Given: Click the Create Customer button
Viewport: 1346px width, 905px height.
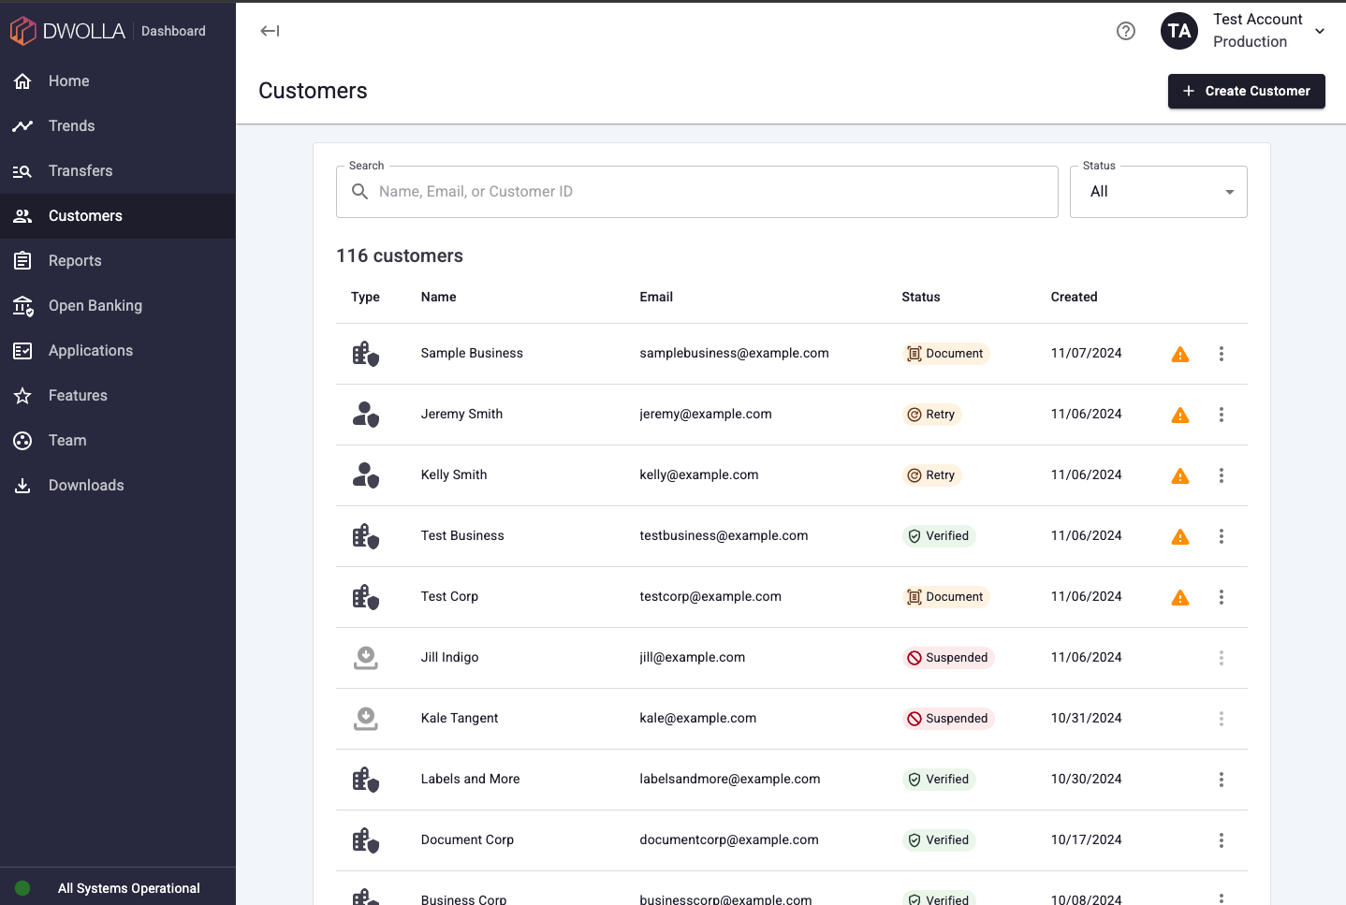Looking at the screenshot, I should (x=1246, y=91).
